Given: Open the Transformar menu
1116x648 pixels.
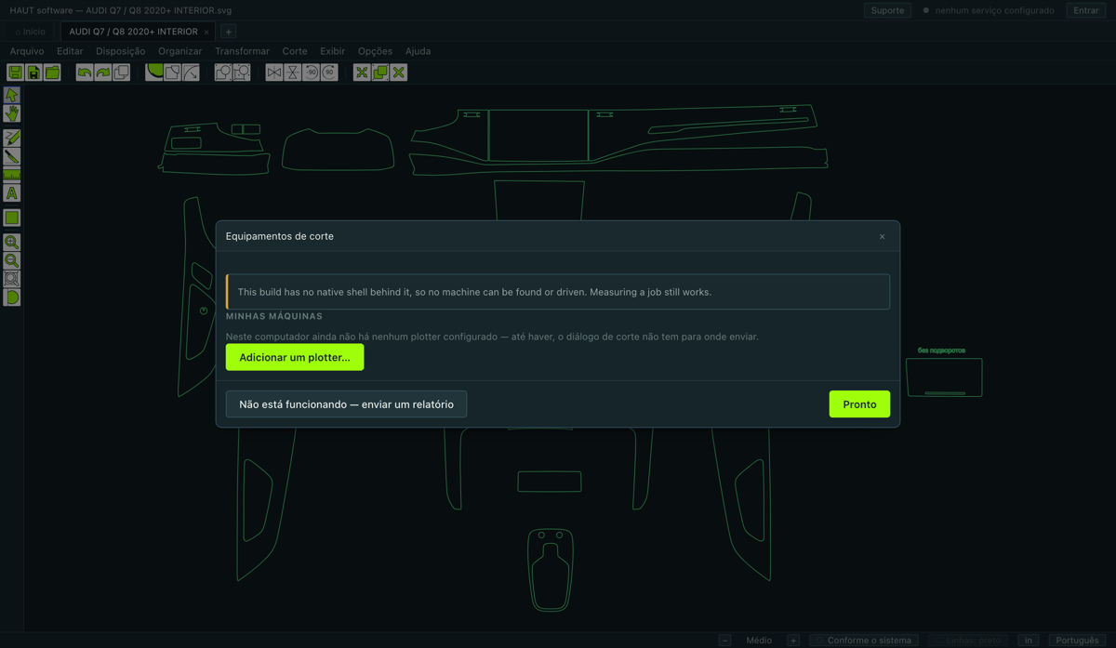Looking at the screenshot, I should (x=242, y=51).
